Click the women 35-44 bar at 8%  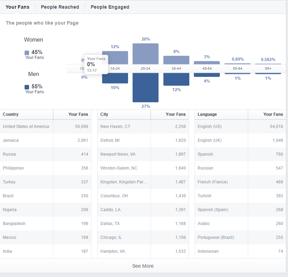tap(176, 60)
